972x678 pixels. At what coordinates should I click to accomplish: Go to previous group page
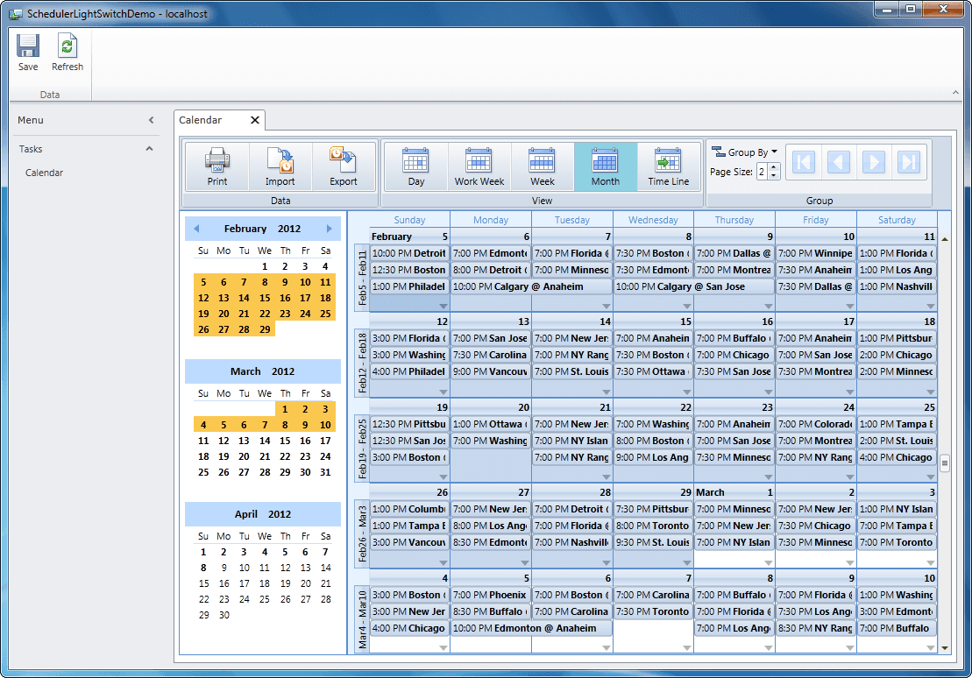(839, 162)
